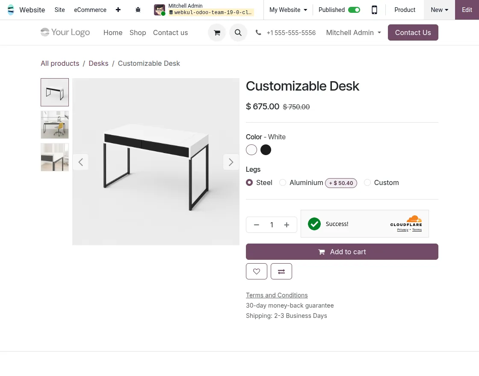
Task: Select Aluminium legs option
Action: click(x=283, y=182)
